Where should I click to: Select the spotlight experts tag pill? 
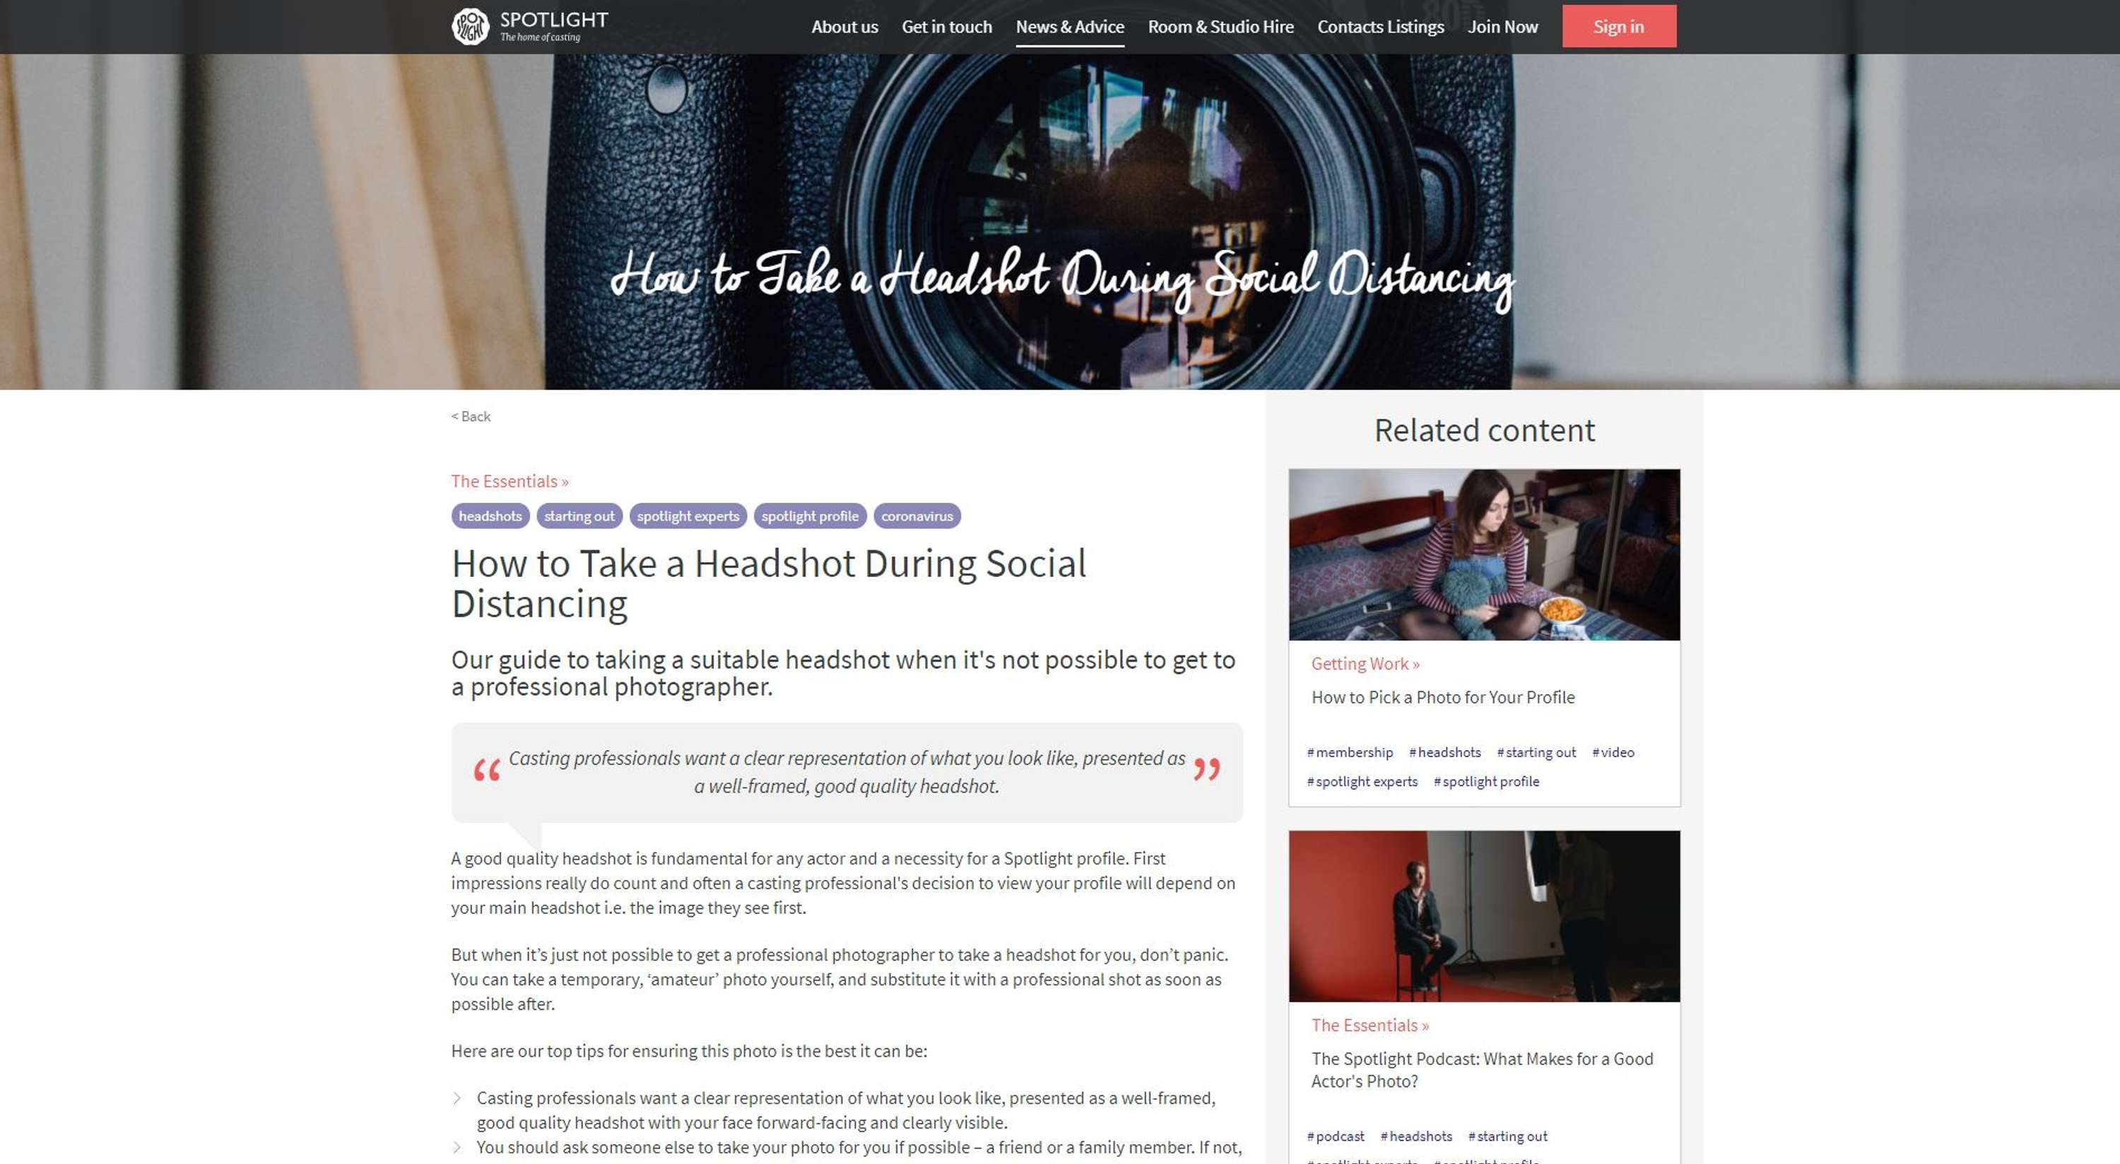click(x=688, y=516)
